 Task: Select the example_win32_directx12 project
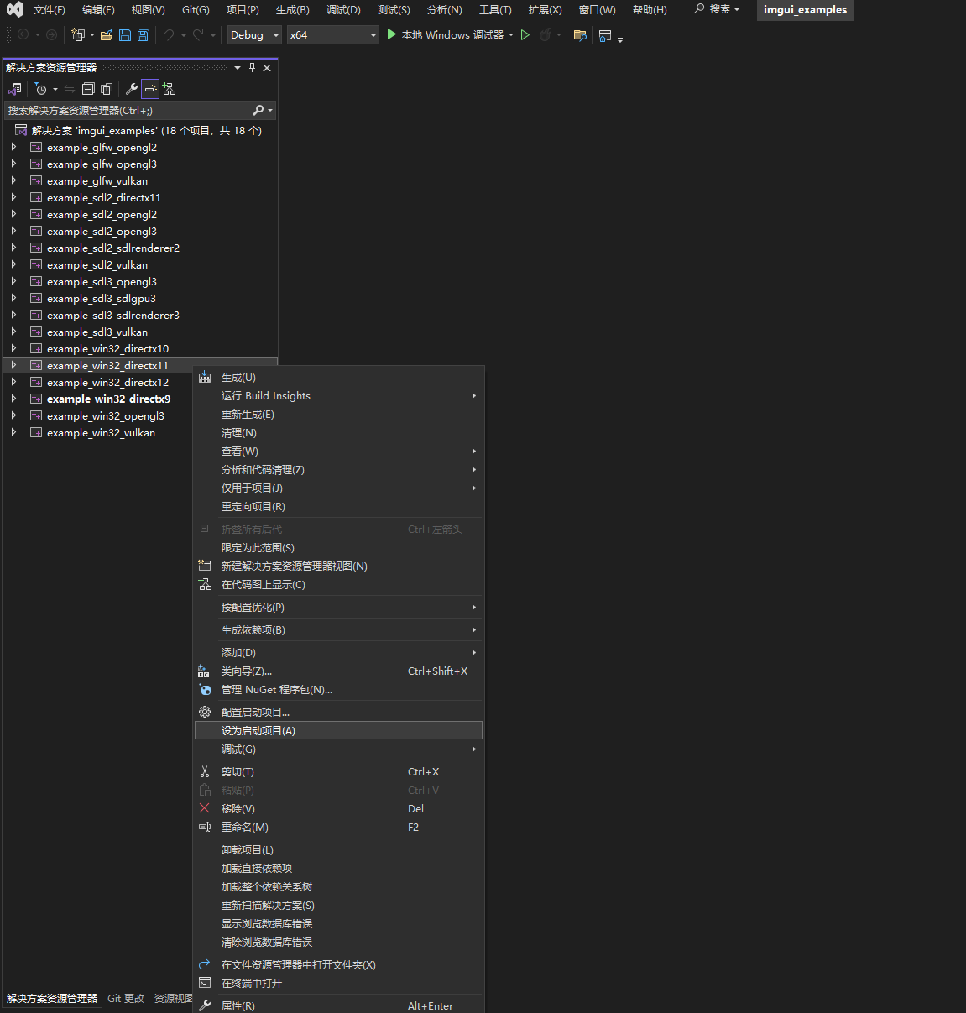coord(107,383)
